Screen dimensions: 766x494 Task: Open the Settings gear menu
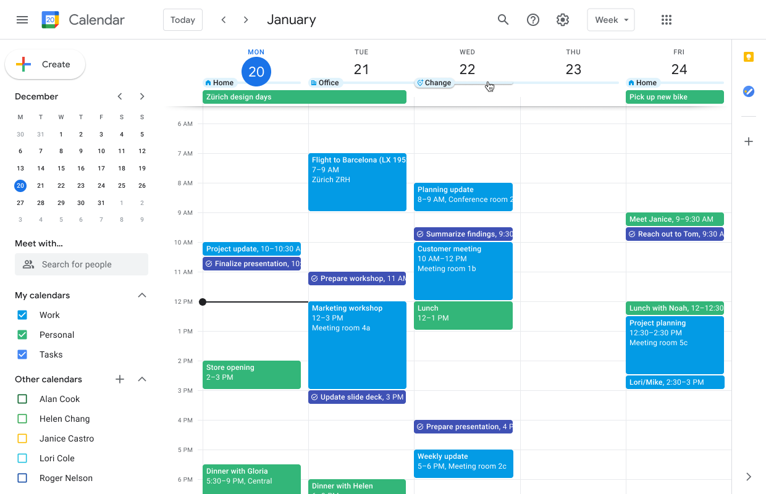click(x=563, y=20)
